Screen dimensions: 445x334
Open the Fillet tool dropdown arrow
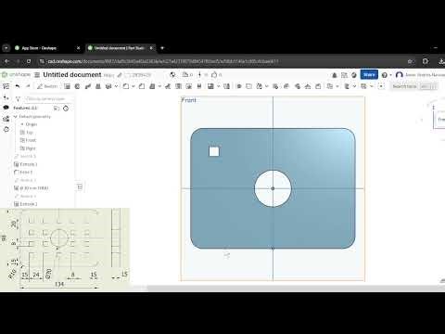click(x=133, y=86)
